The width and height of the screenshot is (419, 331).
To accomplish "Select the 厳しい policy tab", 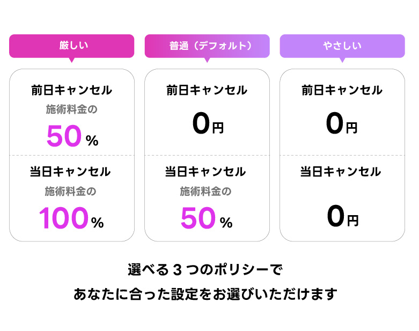I will (x=71, y=46).
